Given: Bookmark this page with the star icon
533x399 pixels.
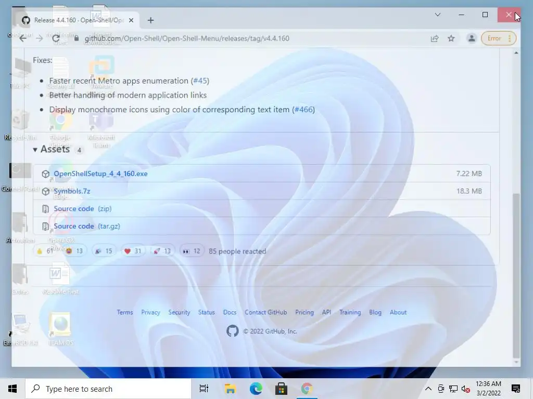Looking at the screenshot, I should (x=451, y=38).
